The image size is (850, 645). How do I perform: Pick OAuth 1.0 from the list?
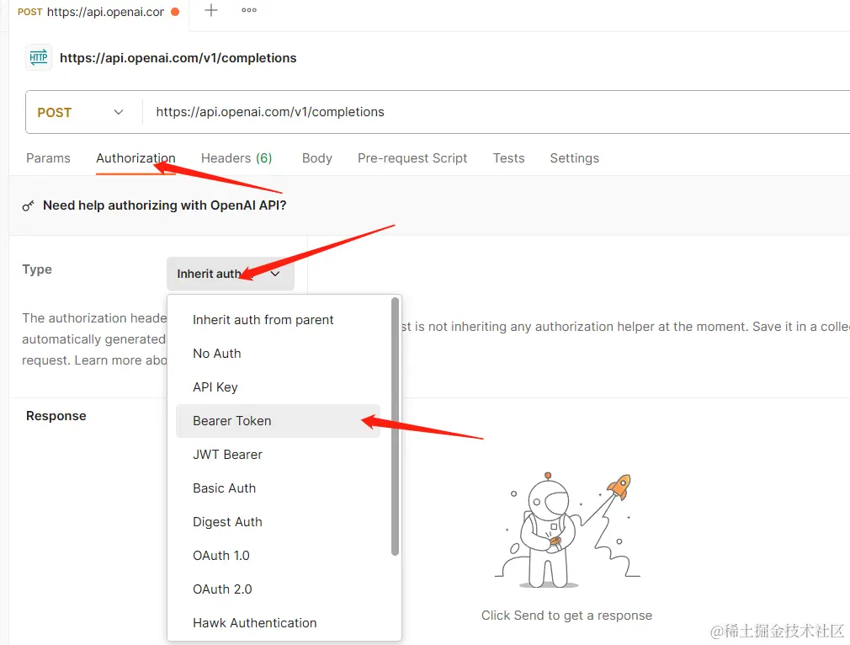[278, 556]
